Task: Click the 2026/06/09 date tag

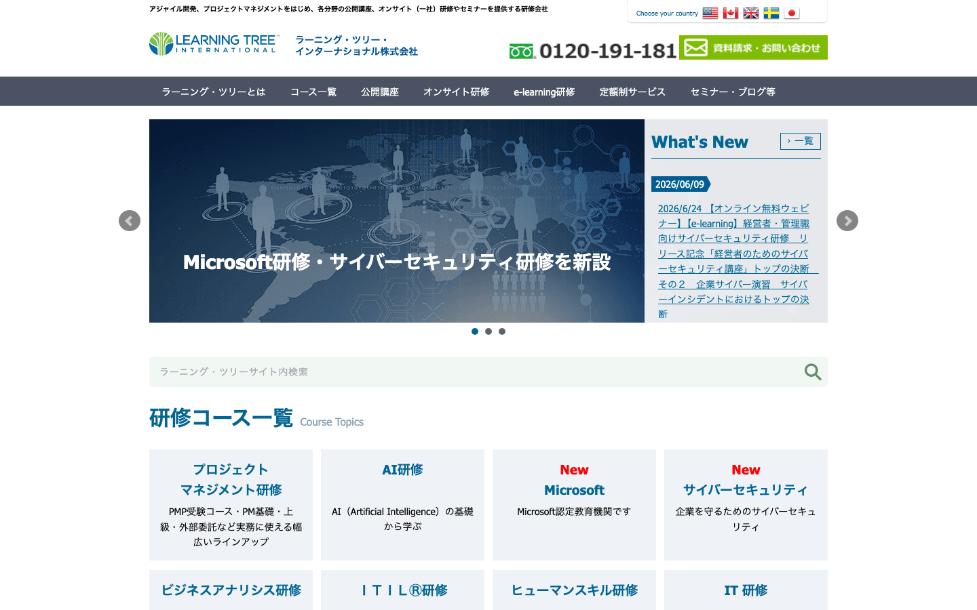Action: point(681,184)
